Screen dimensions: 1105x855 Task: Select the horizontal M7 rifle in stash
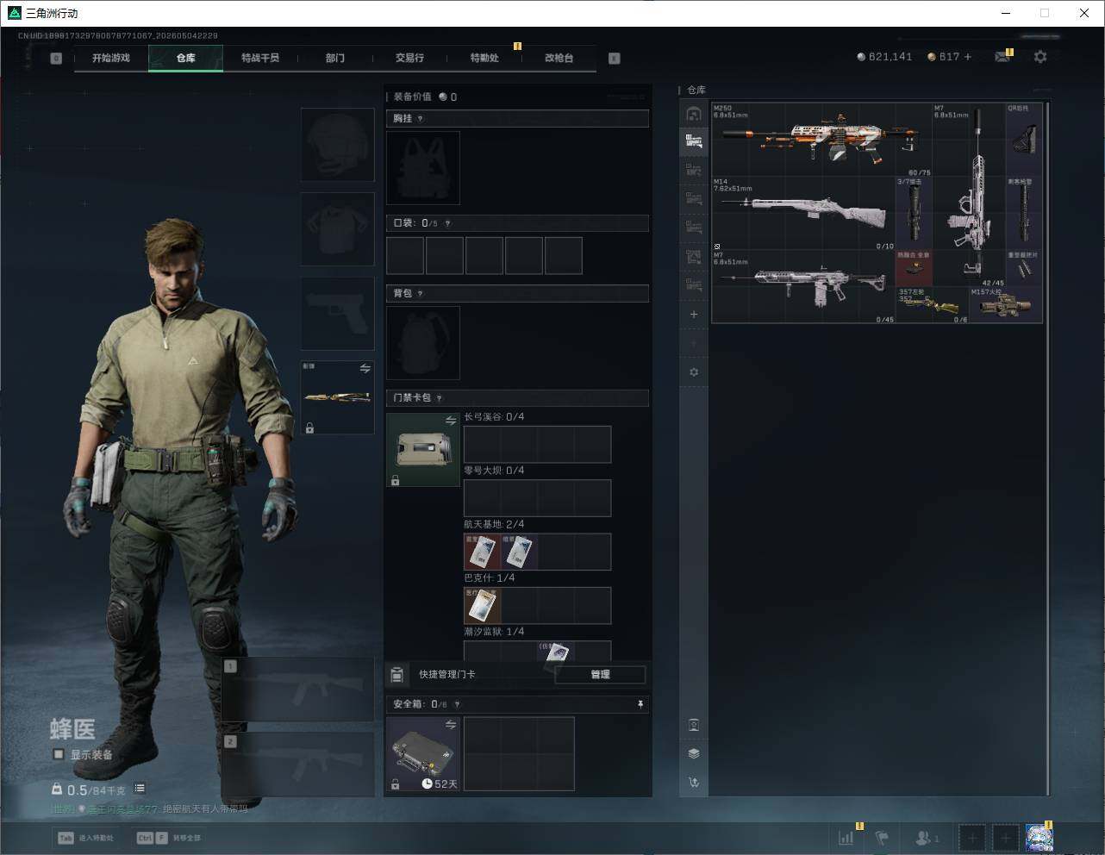coord(803,287)
